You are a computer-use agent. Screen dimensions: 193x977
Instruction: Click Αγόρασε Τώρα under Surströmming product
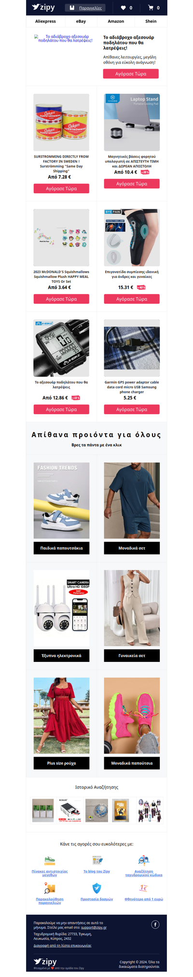tap(61, 189)
